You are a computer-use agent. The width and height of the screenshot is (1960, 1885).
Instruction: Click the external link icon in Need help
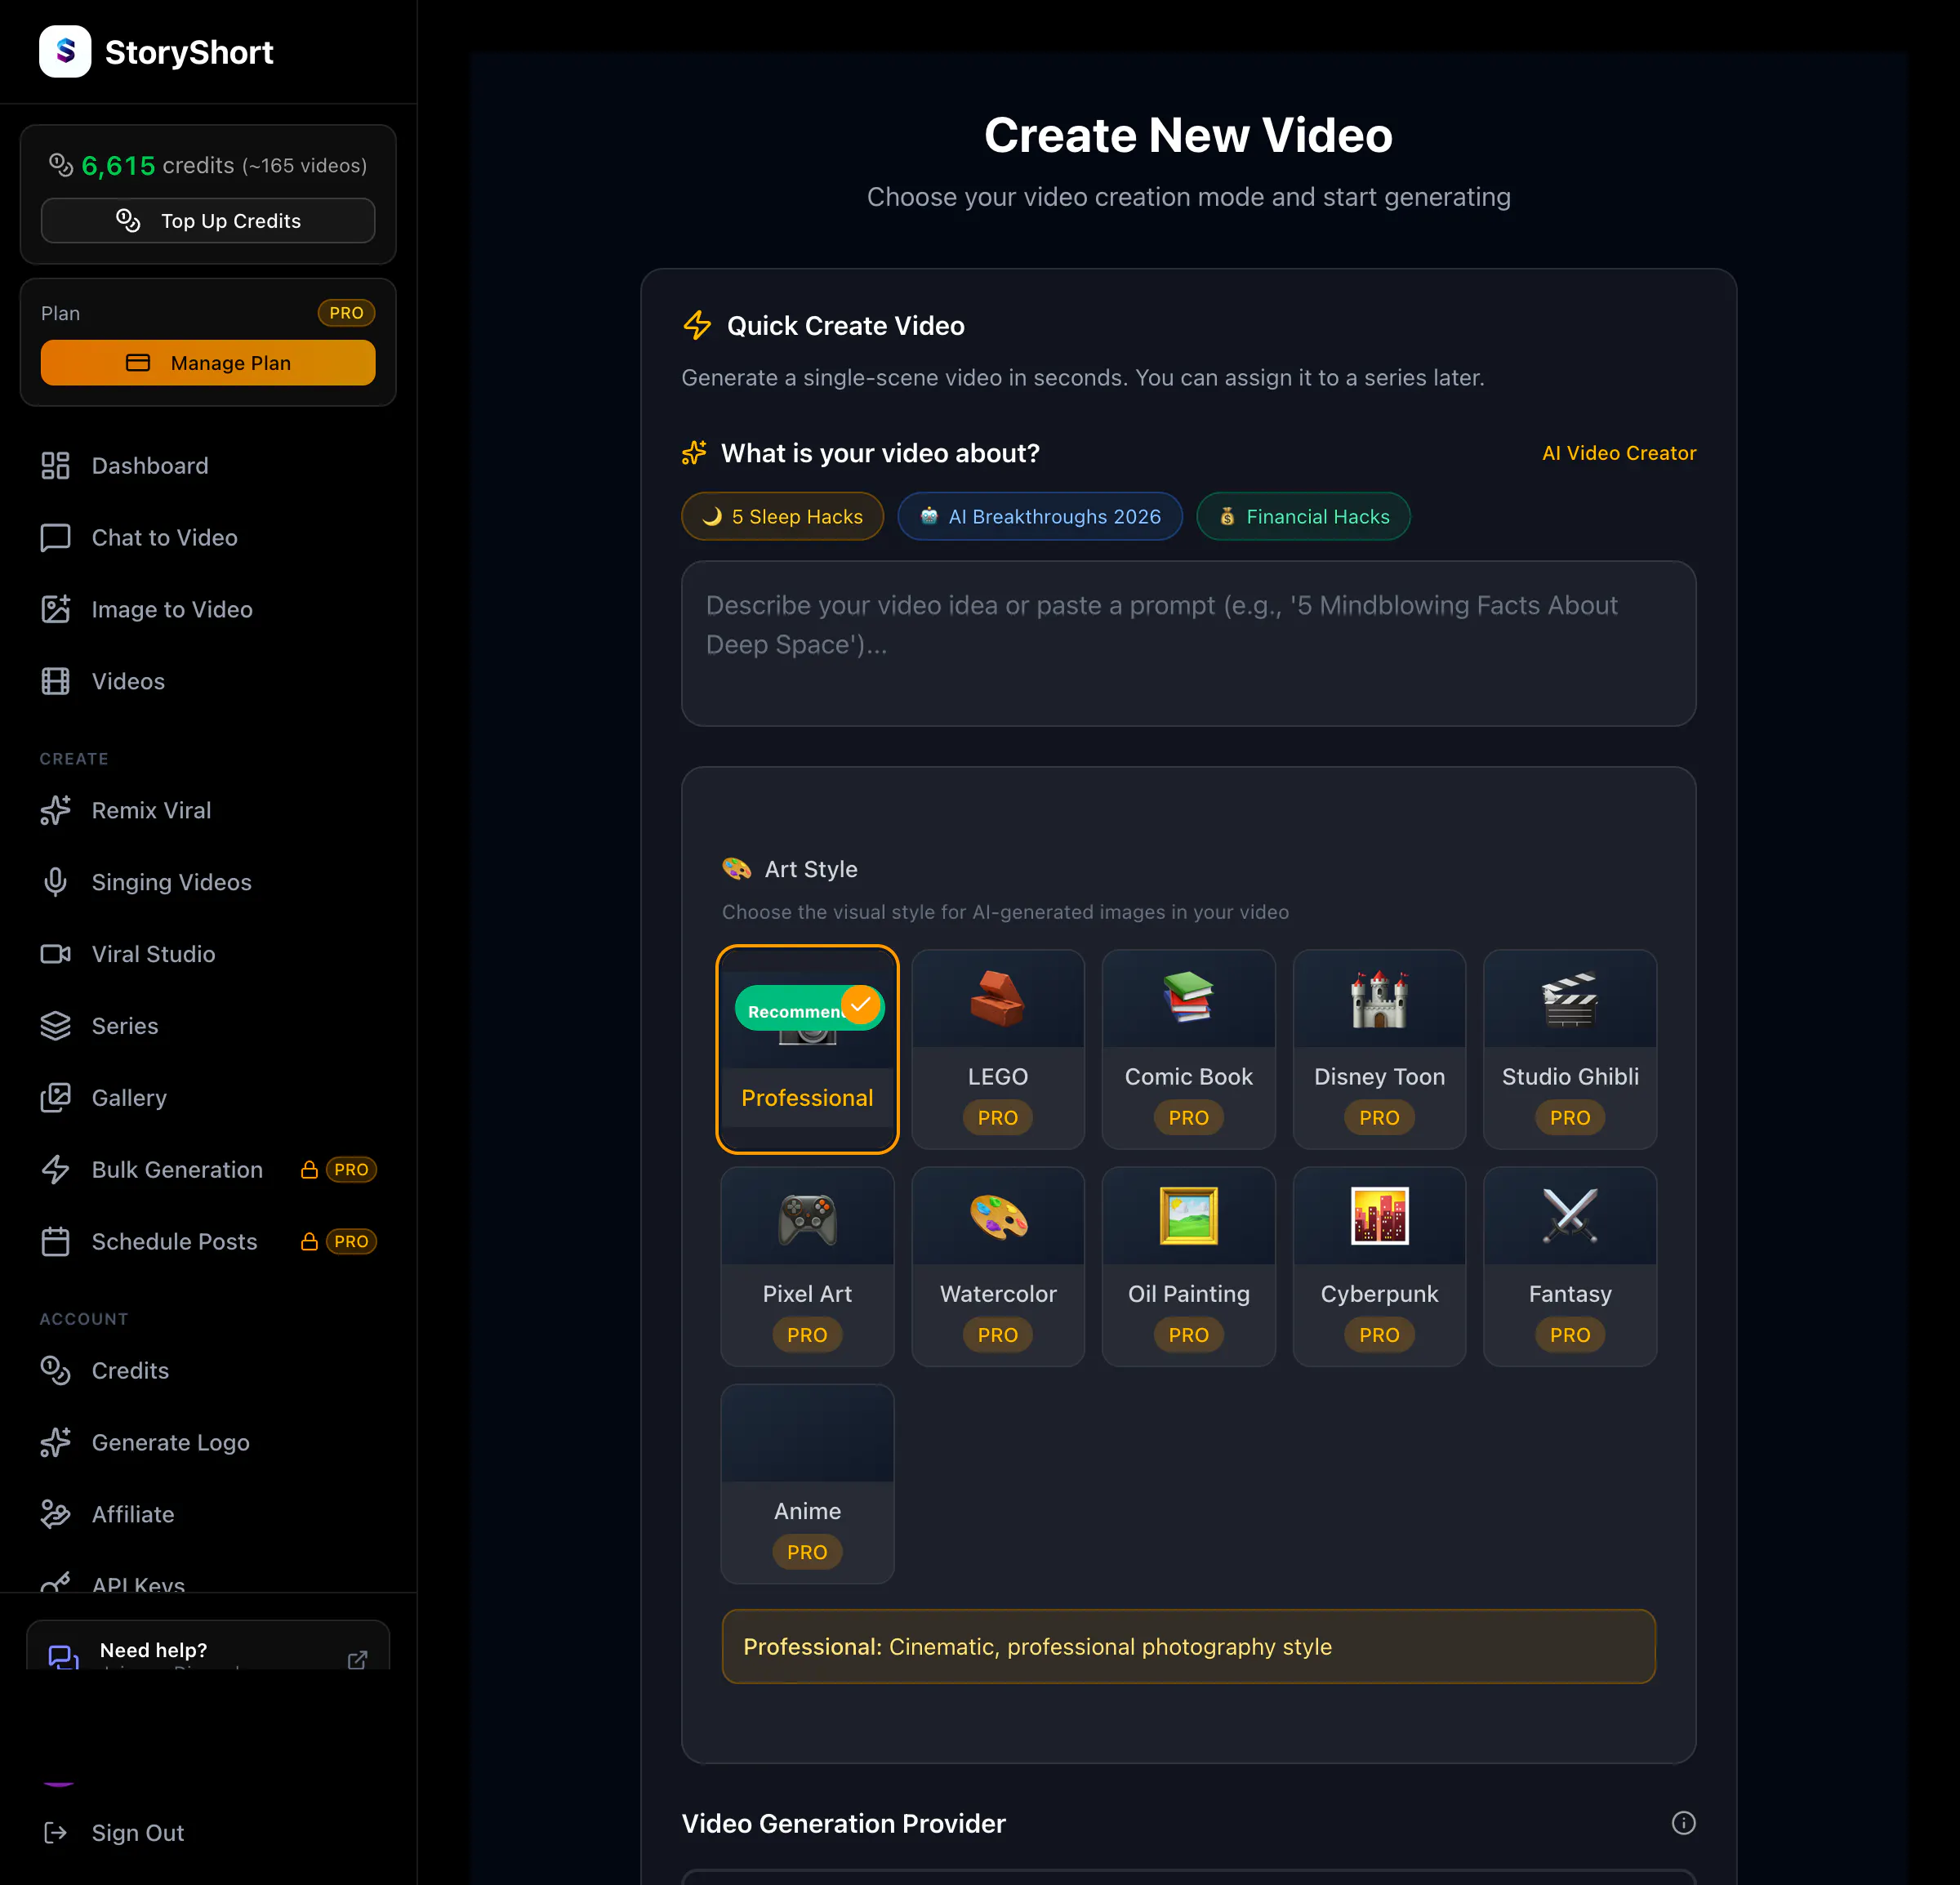tap(358, 1660)
